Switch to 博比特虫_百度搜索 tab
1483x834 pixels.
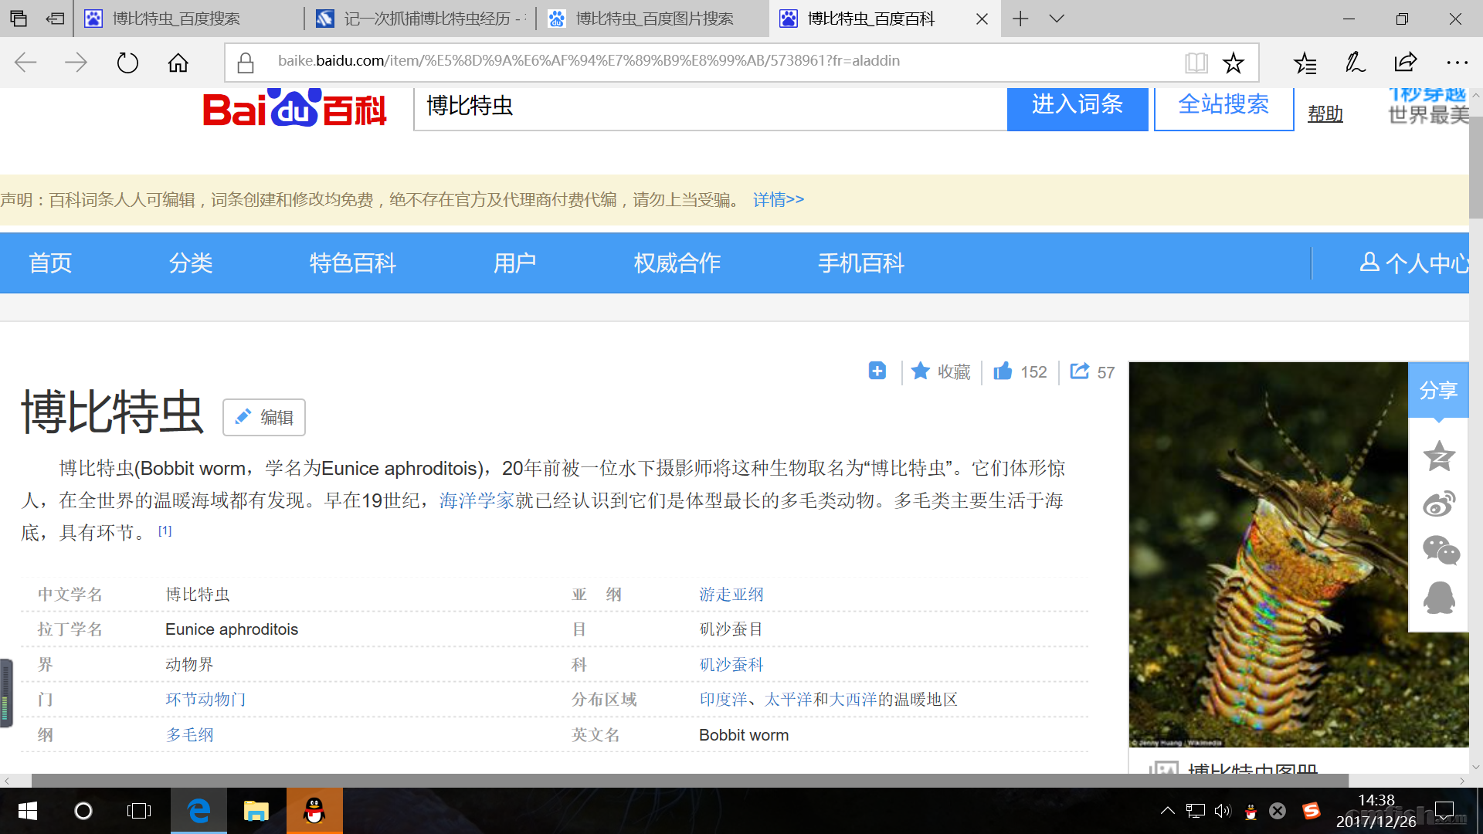coord(189,19)
